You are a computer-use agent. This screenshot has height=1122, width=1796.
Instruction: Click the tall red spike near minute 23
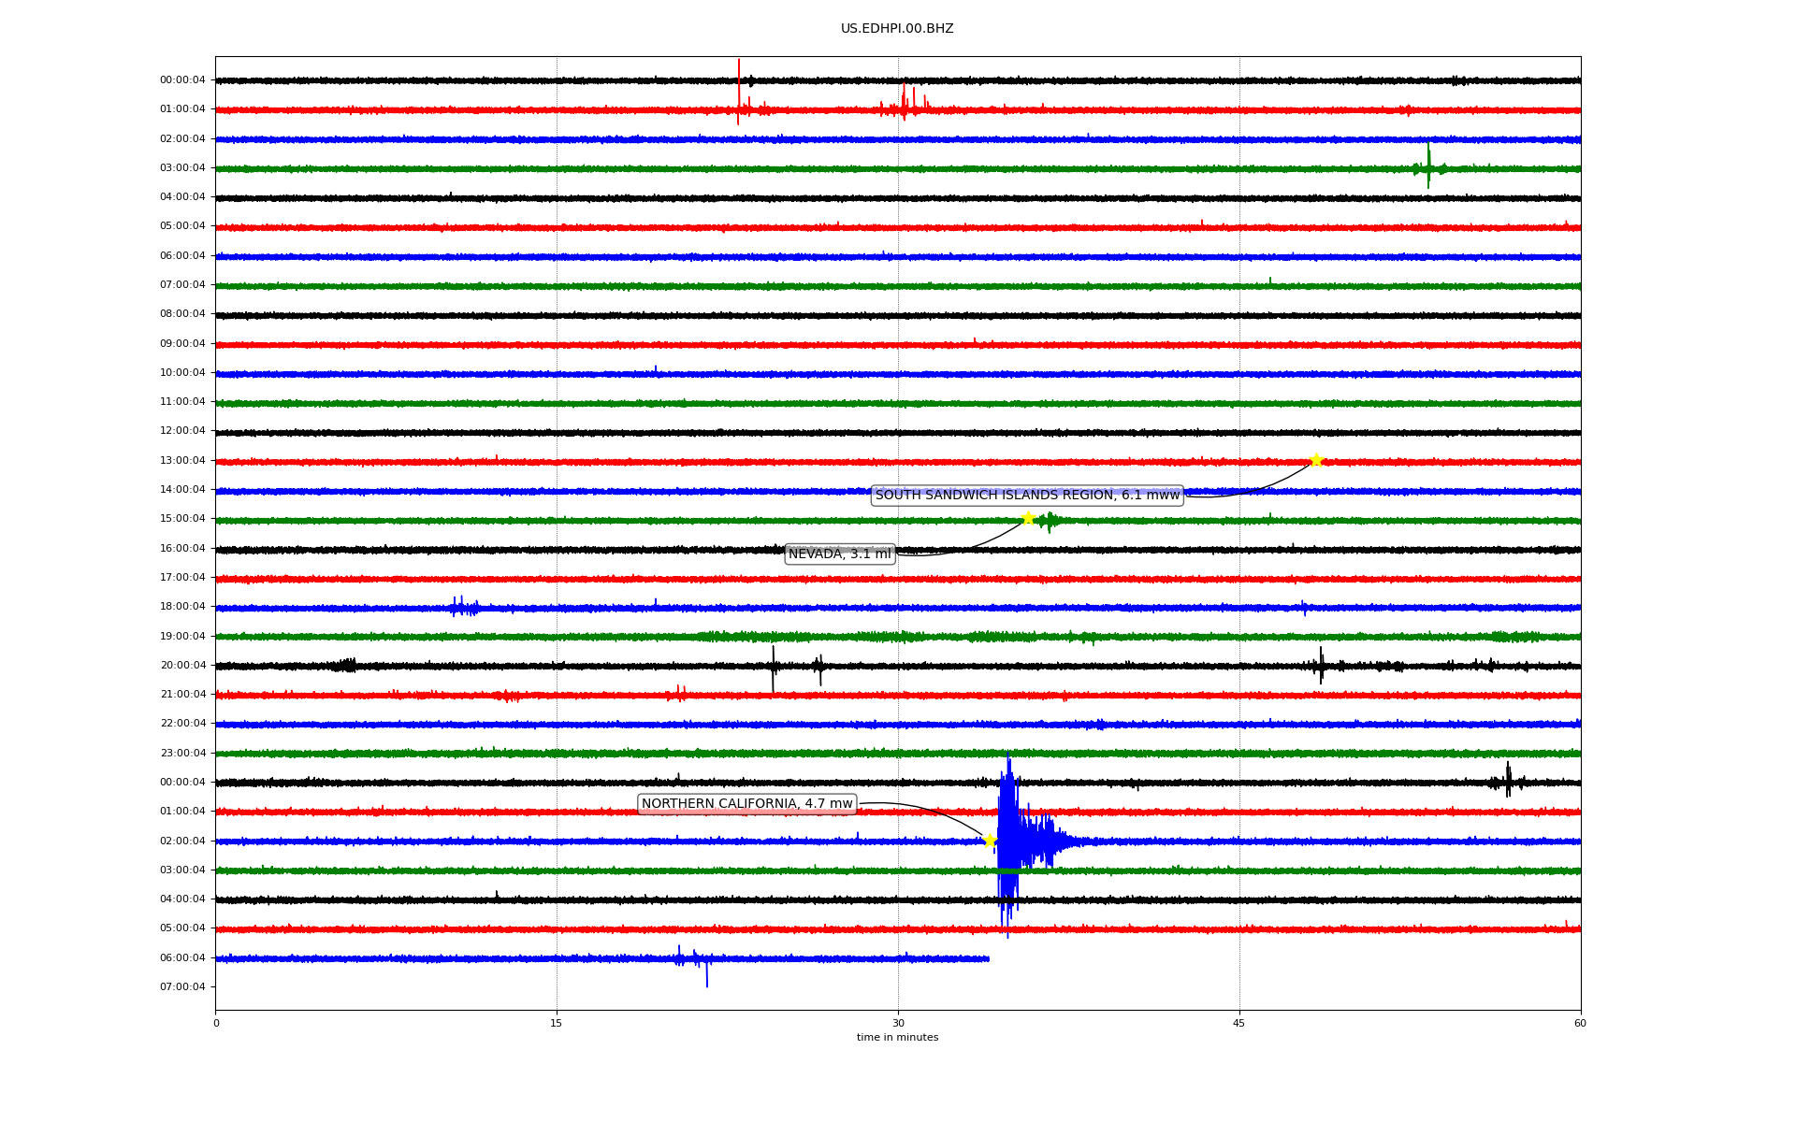(x=739, y=92)
